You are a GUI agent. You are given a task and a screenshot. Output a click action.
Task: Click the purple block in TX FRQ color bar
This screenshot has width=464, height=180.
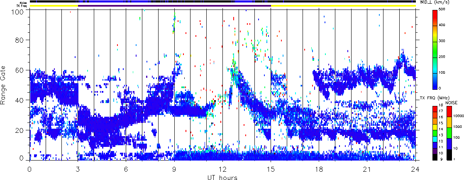[435, 151]
